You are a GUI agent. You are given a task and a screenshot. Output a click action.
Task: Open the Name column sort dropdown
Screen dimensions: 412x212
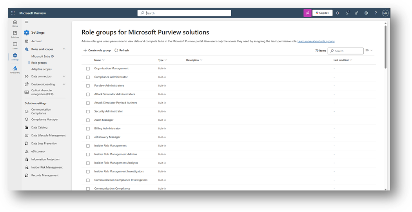[x=103, y=60]
